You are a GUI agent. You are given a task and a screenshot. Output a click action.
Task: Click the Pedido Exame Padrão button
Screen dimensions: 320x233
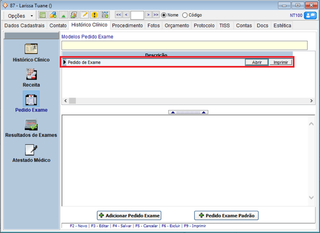point(226,215)
